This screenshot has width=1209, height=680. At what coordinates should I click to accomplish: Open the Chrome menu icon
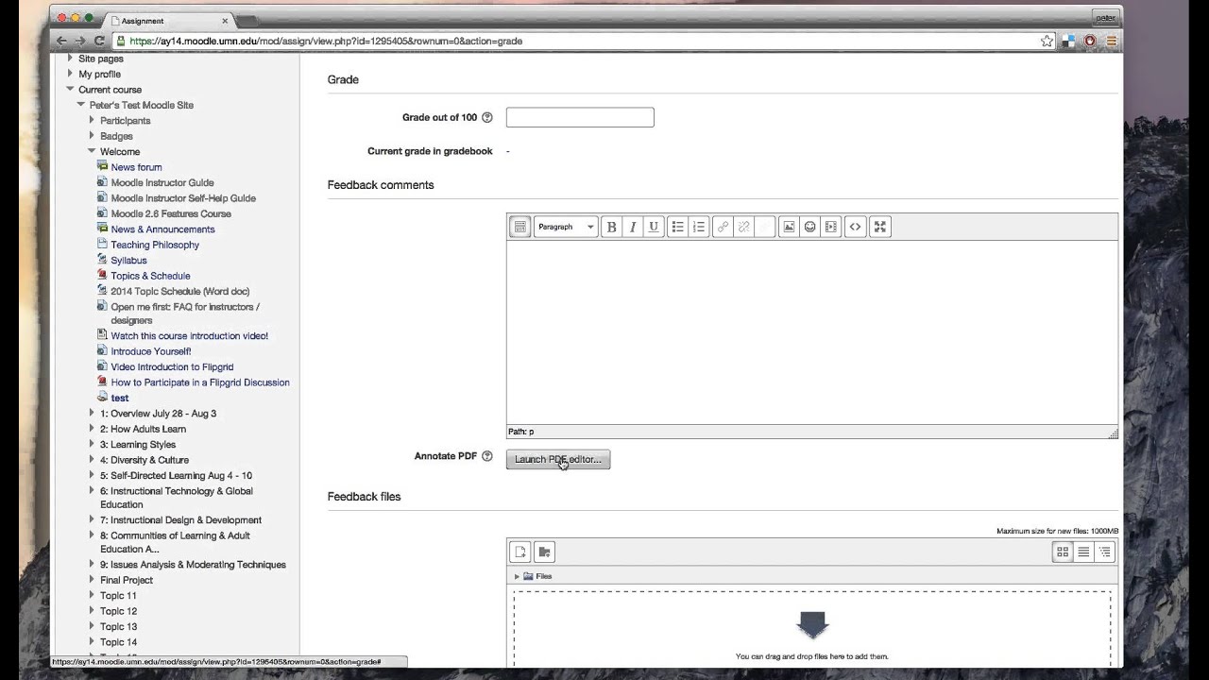(1111, 41)
